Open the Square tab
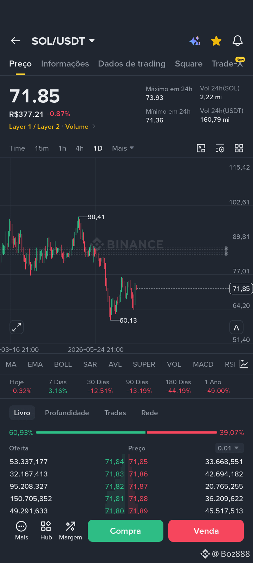 point(189,64)
